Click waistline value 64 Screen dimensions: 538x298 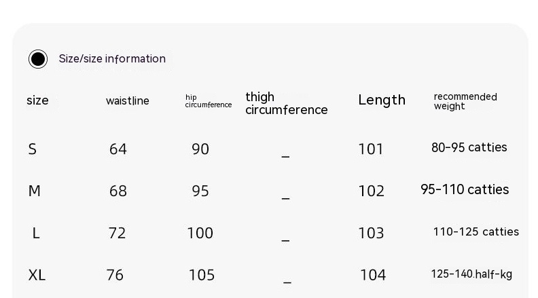(x=118, y=149)
